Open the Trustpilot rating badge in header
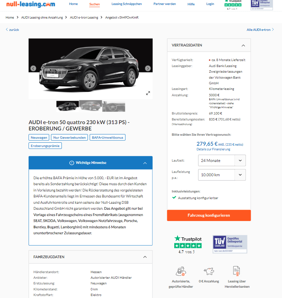This screenshot has height=298, width=282. (233, 5)
